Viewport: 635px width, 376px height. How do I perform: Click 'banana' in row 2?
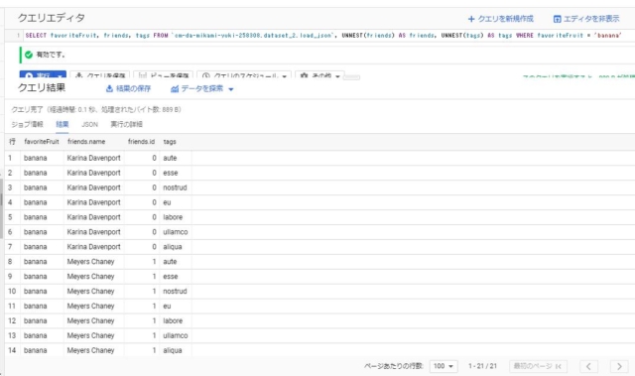point(36,173)
